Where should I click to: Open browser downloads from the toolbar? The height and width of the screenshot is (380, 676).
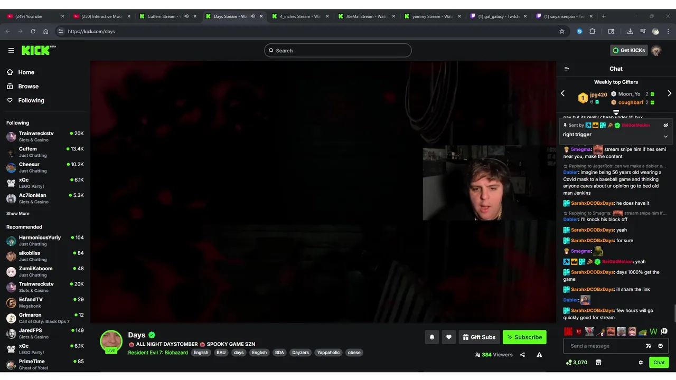tap(630, 31)
